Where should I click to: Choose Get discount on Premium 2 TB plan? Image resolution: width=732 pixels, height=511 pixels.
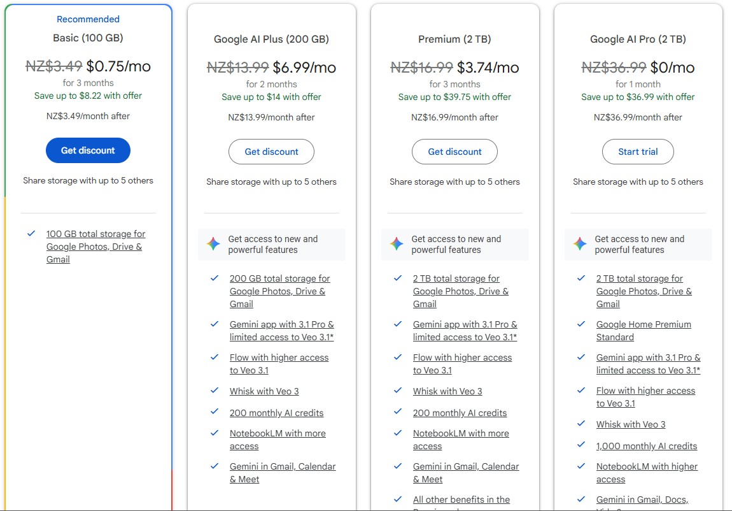454,152
